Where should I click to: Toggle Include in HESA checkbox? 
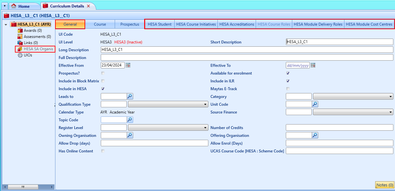pos(103,89)
